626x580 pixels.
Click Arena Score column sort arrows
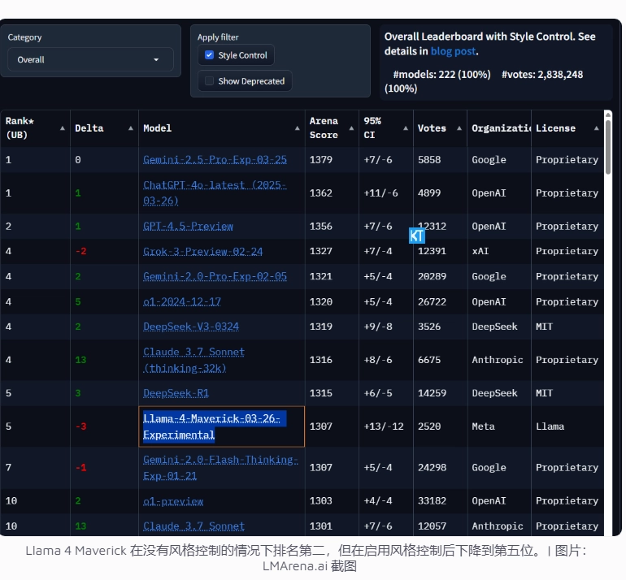(x=350, y=128)
